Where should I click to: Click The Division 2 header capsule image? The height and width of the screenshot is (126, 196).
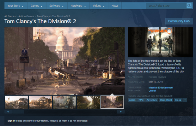[x=160, y=42]
